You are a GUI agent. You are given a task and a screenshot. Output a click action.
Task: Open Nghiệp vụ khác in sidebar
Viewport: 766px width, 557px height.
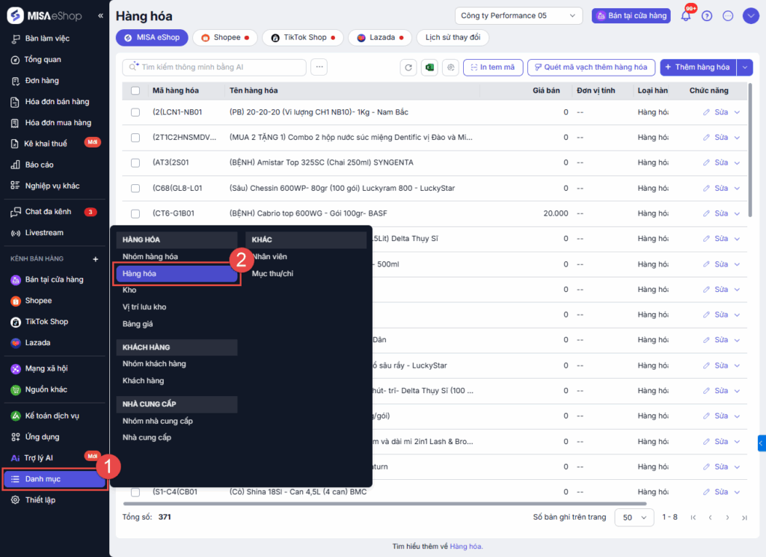[52, 186]
